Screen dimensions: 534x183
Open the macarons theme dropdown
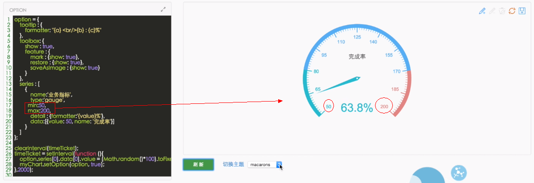point(264,165)
